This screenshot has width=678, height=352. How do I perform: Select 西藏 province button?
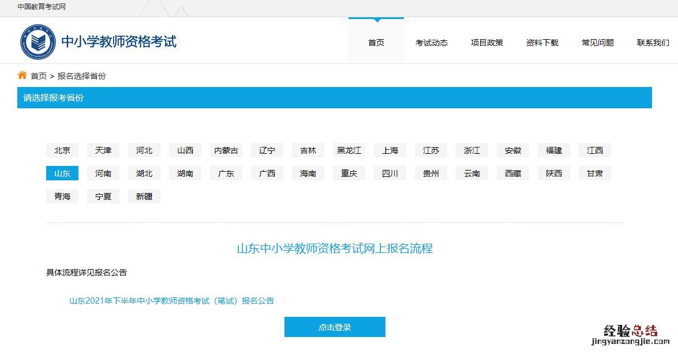(x=513, y=173)
